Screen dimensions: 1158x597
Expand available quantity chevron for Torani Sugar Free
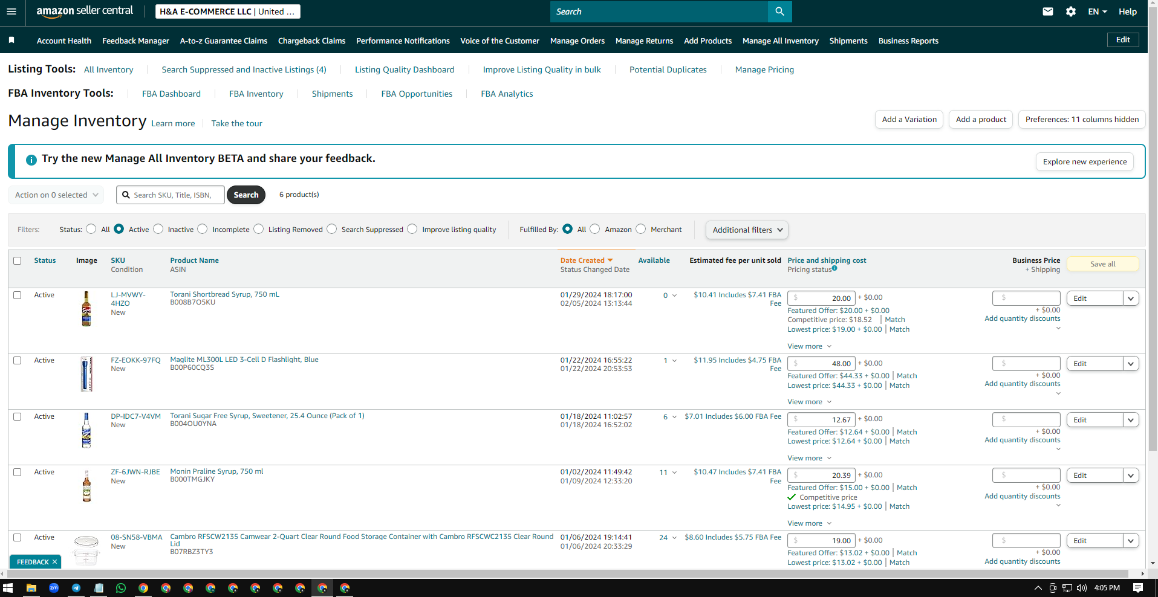click(x=674, y=417)
